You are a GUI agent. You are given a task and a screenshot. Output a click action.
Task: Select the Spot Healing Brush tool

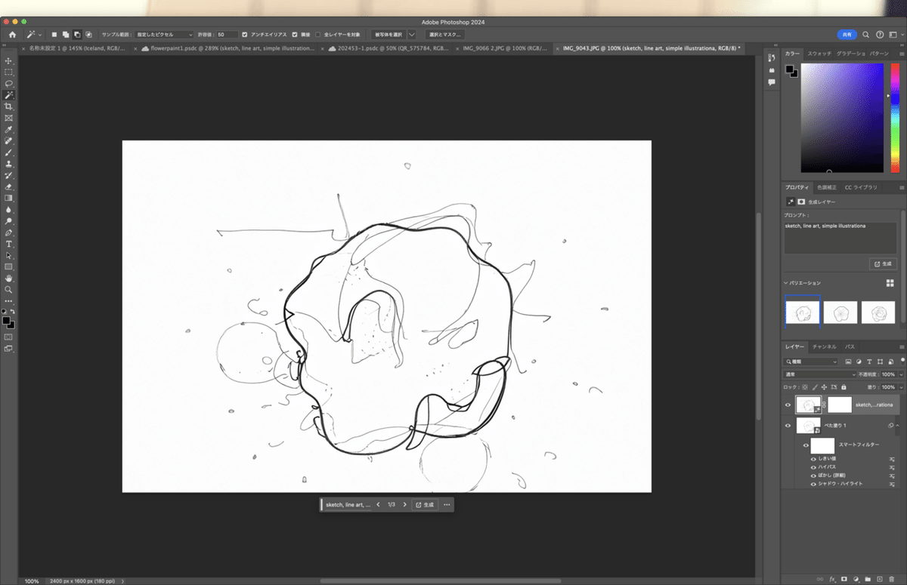coord(9,141)
